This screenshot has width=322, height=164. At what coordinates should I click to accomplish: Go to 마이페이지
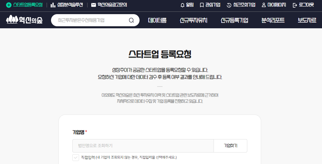pos(277,5)
